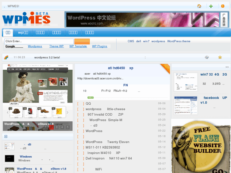Click slider right arrow beside pillow thumbnail
Viewport: 231px width, 173px height.
click(67, 112)
